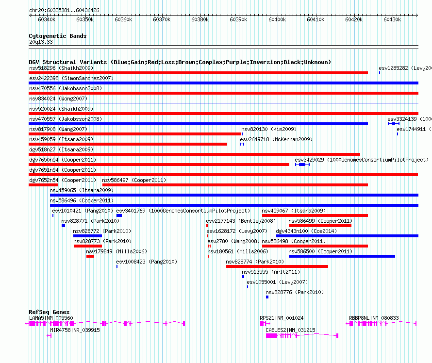Image resolution: width=432 pixels, height=363 pixels.
Task: Click esv3401769 1000Genomes blue block
Action: pos(119,215)
